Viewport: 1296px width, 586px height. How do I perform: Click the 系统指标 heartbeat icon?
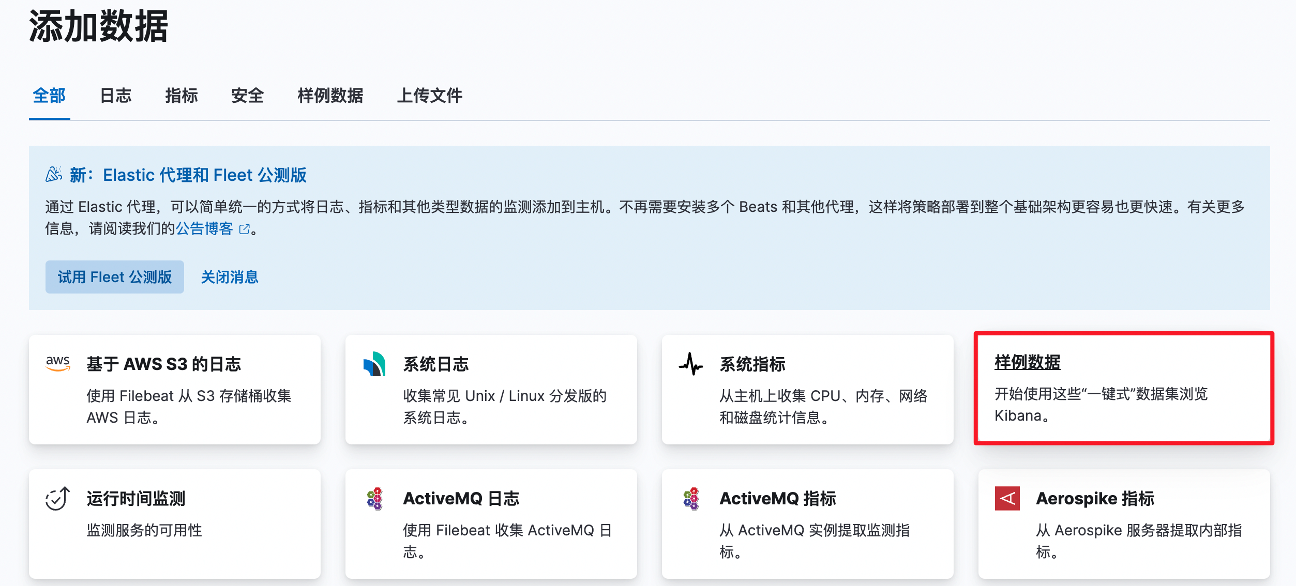tap(691, 364)
